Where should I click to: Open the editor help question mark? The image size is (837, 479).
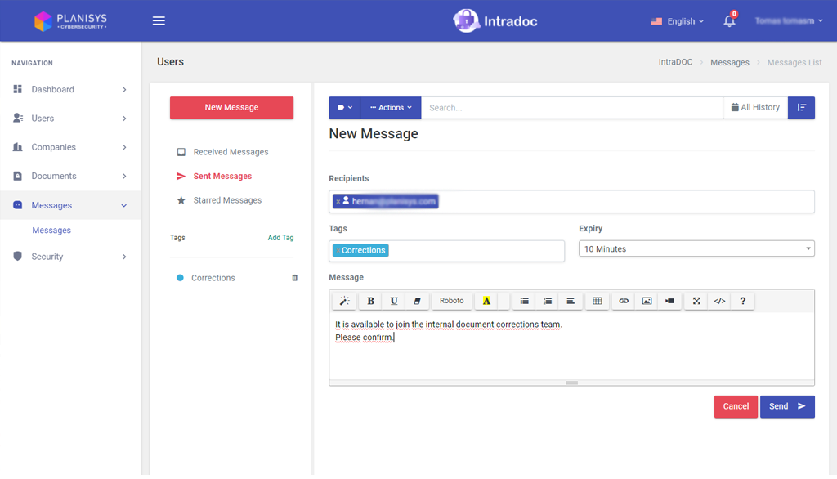click(x=742, y=301)
